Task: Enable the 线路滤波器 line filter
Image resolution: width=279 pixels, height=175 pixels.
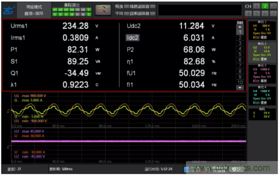Action: 153,6
